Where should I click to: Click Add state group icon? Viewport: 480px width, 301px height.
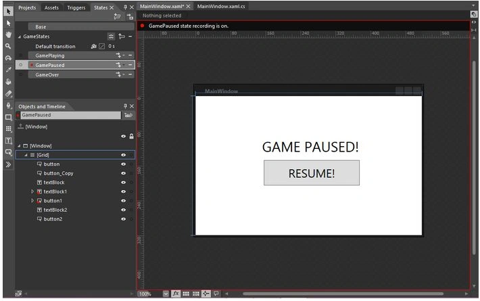pyautogui.click(x=117, y=16)
